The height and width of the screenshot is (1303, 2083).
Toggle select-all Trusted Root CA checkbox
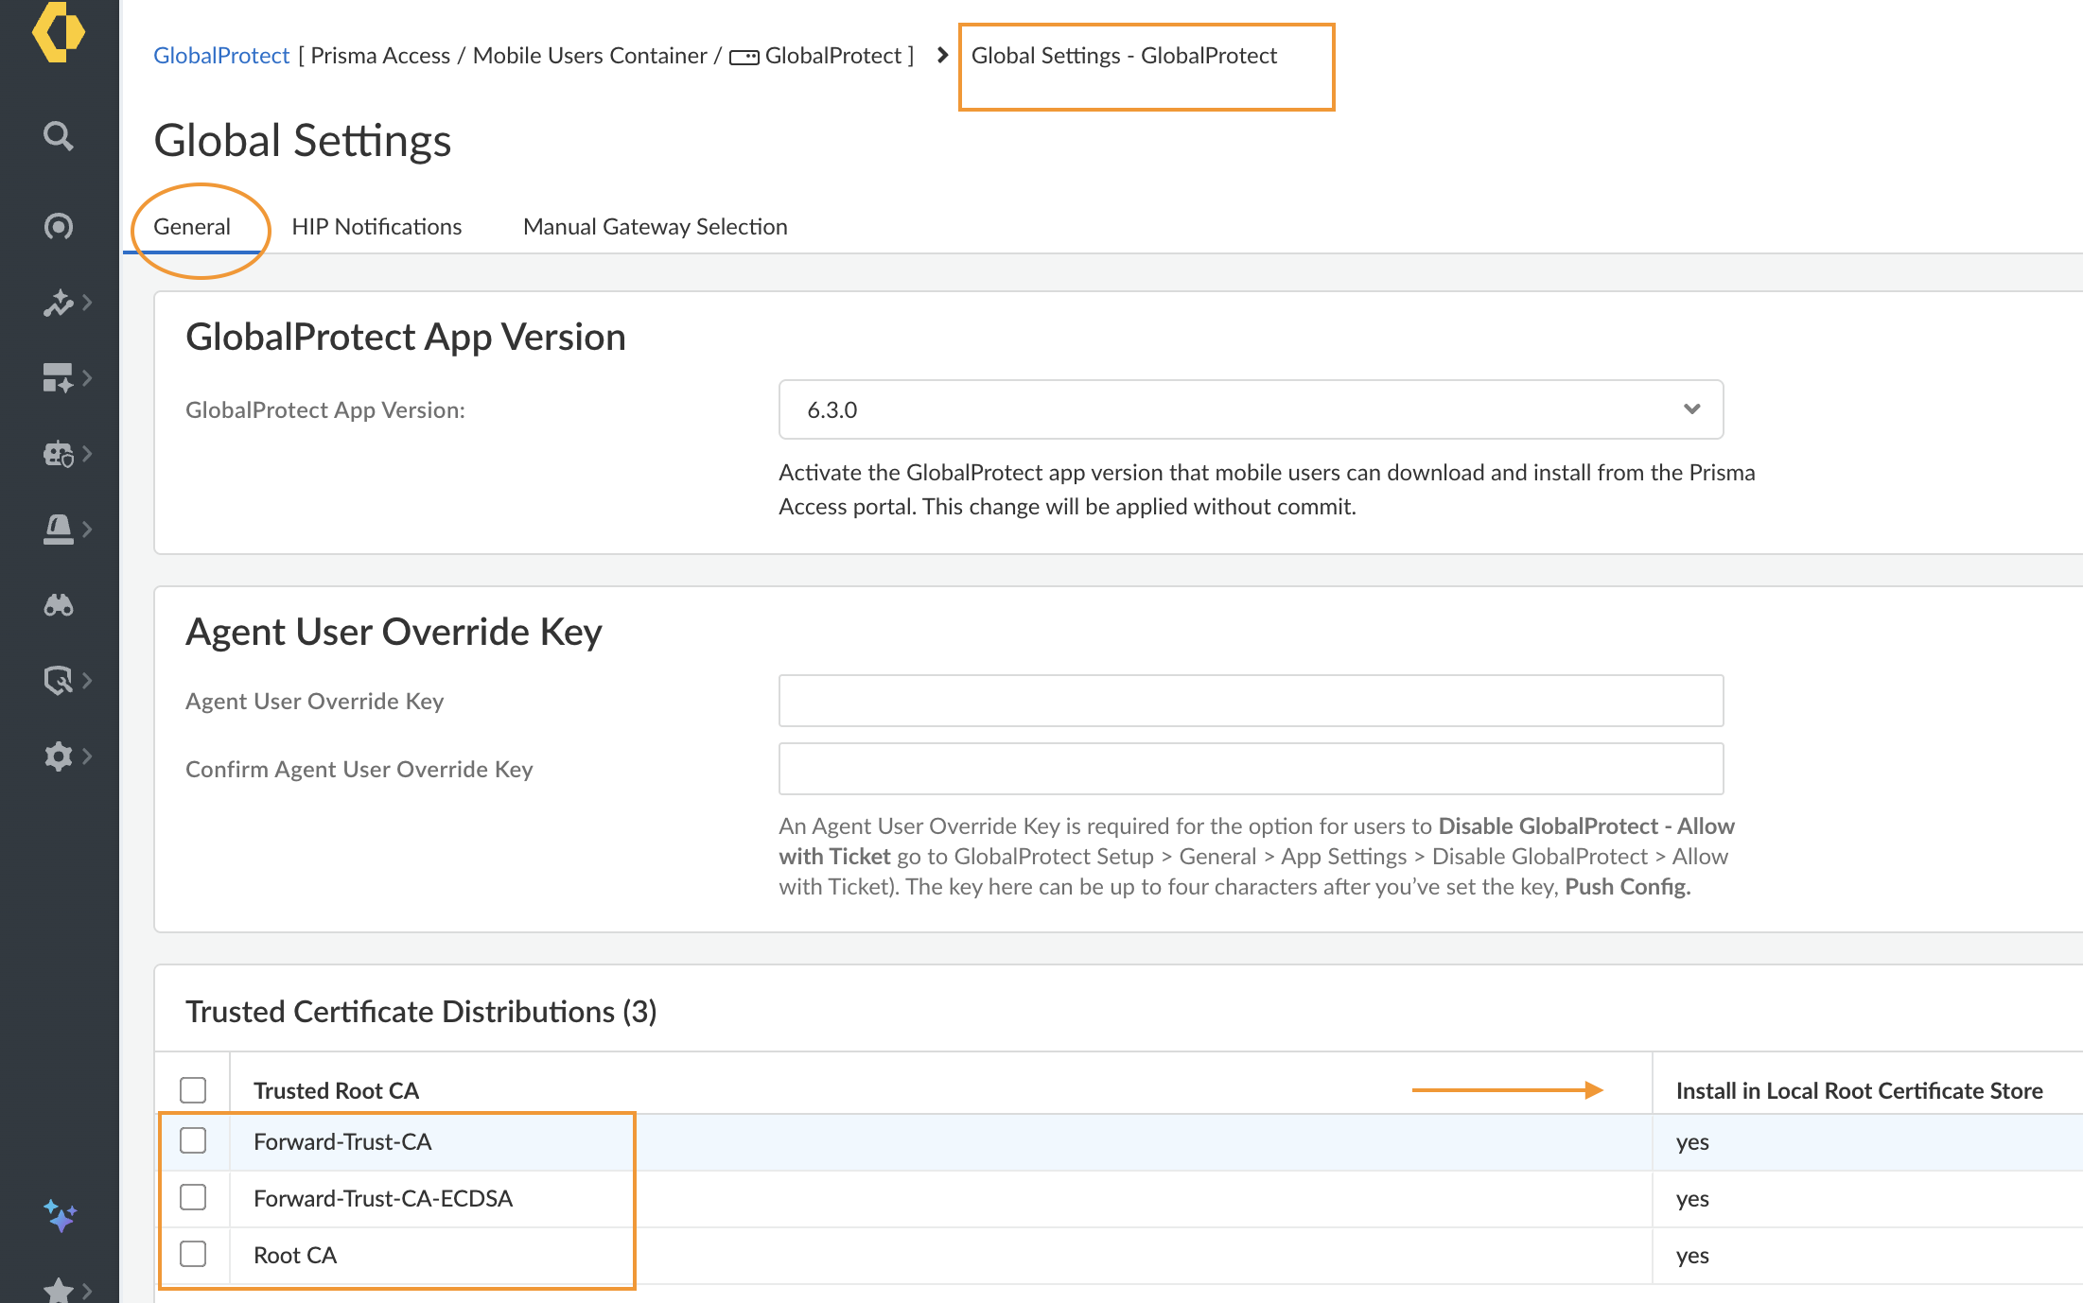click(x=193, y=1089)
